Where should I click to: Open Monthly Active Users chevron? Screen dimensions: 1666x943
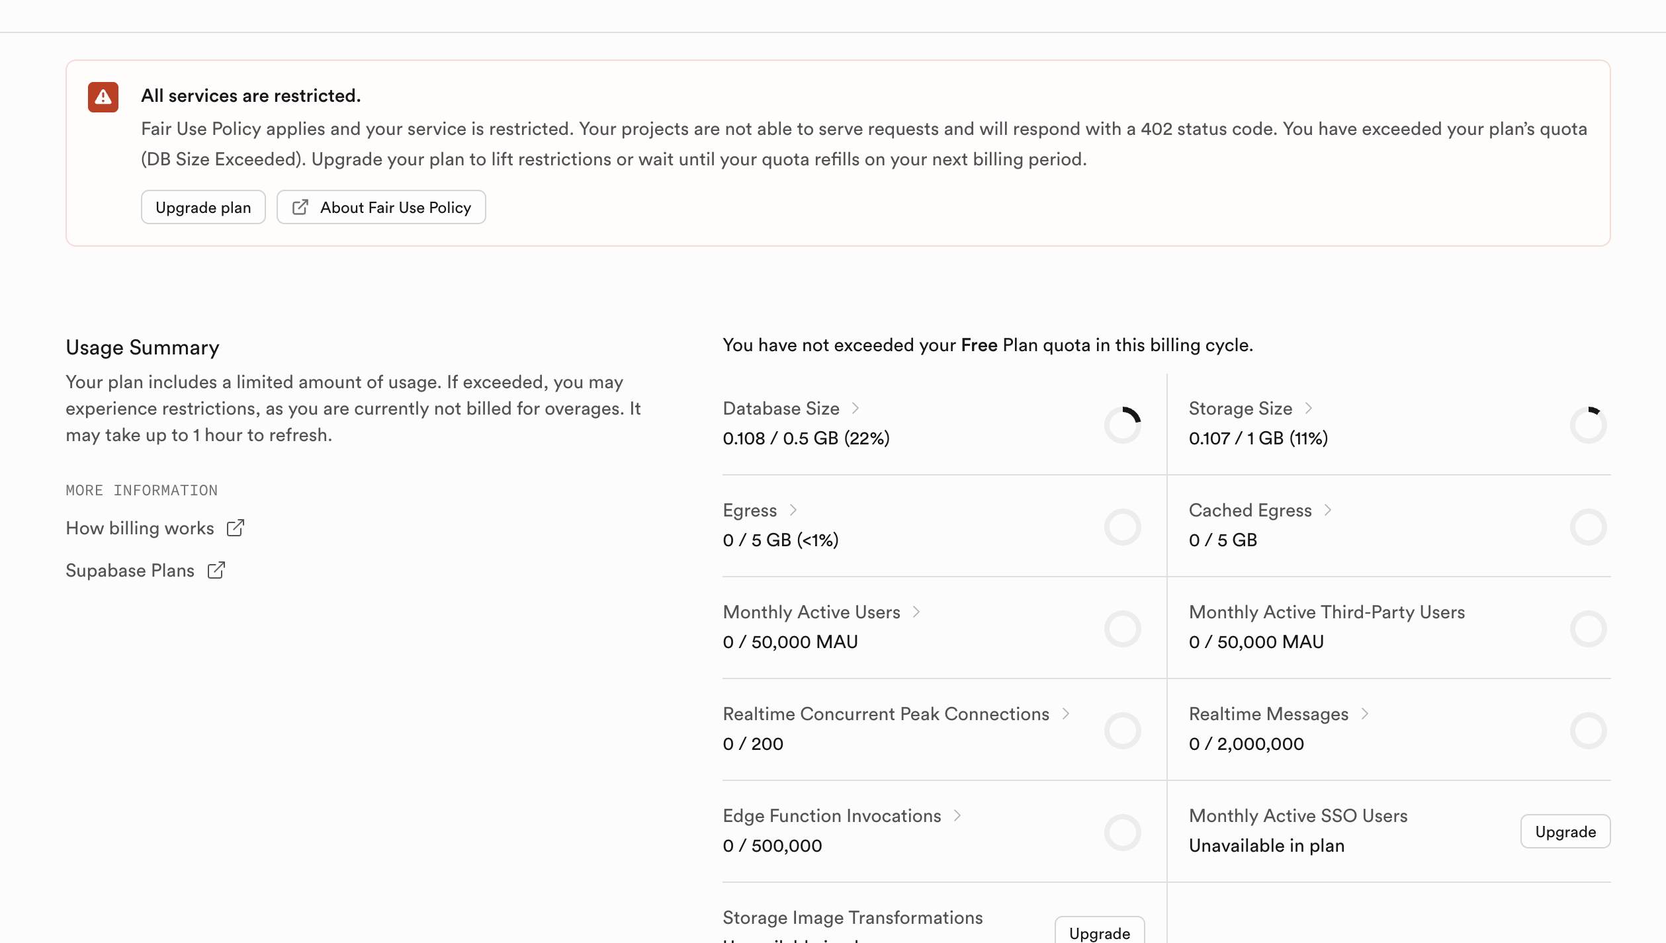(916, 612)
